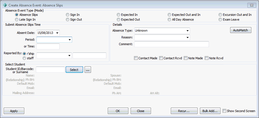Tick the Contact Rcvd checkbox
259x118 pixels.
click(161, 58)
